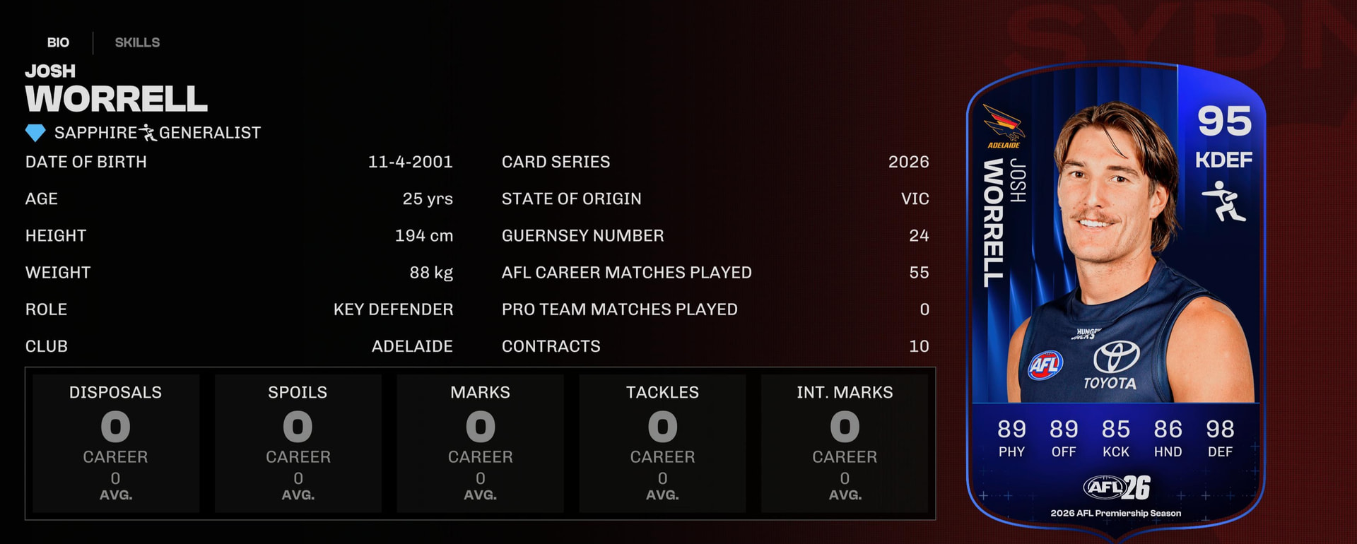Click the AFL logo on the guernsey
Viewport: 1357px width, 544px height.
(x=1045, y=365)
